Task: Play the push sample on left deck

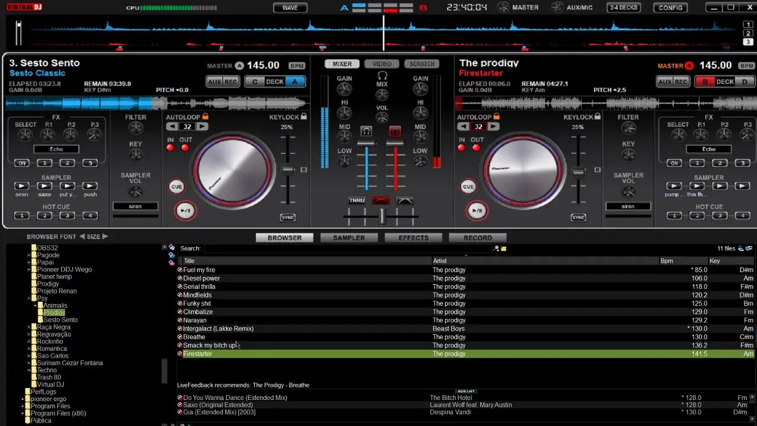Action: tap(90, 186)
